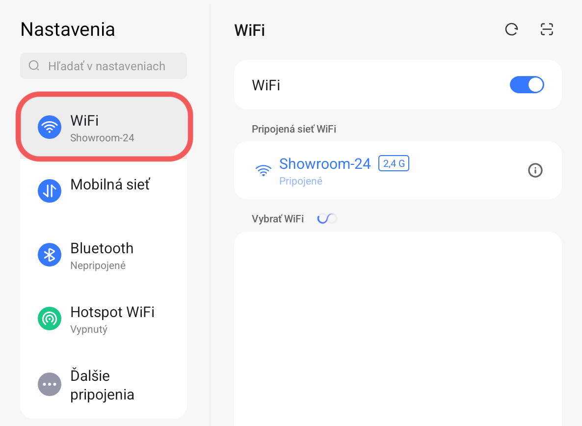
Task: Open Ďalšie pripojenia via its ellipsis icon
Action: pyautogui.click(x=49, y=384)
